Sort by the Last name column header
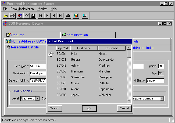 [112, 48]
